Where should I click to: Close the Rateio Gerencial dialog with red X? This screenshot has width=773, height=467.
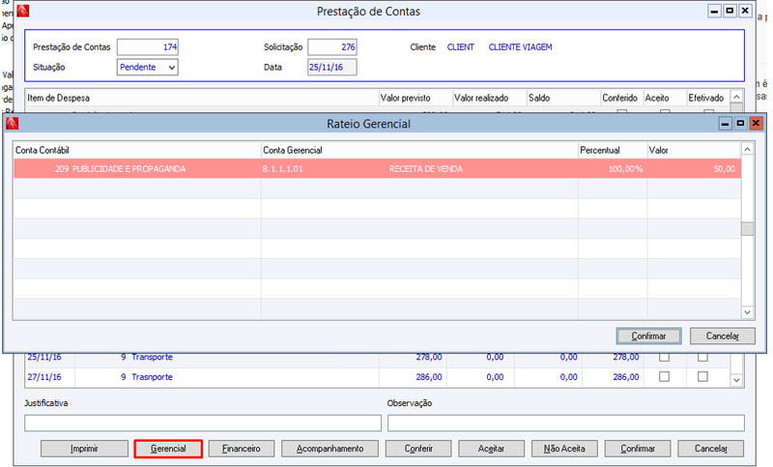(756, 124)
